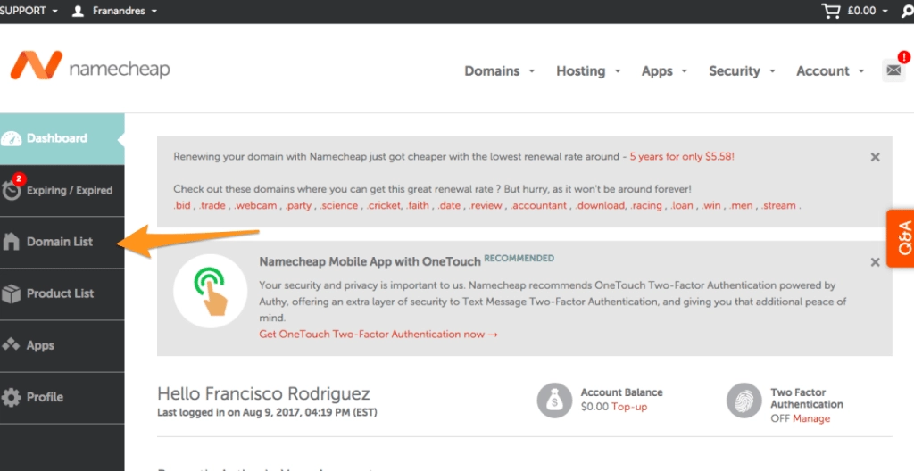Open Expiring / Expired in sidebar
Screen dimensions: 914x471
coord(62,191)
